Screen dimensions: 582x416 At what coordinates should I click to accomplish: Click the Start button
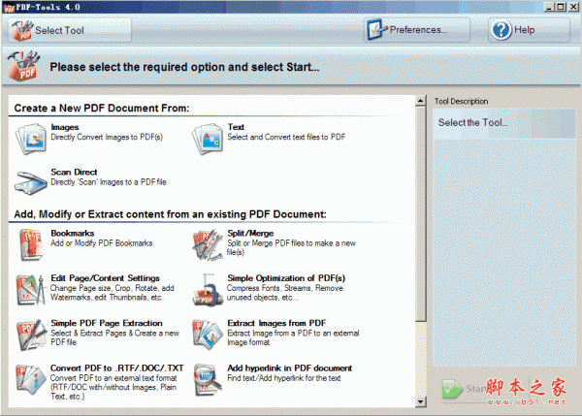tap(464, 389)
